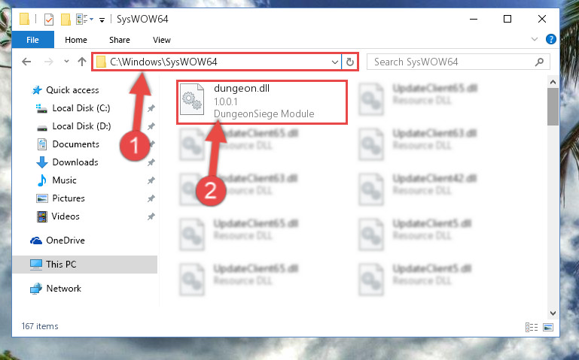Click the search magnifier icon

(539, 62)
